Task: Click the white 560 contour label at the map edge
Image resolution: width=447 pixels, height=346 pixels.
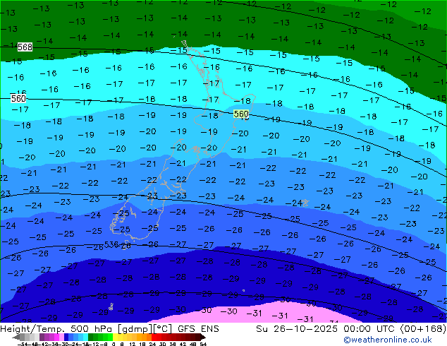Action: coord(18,98)
